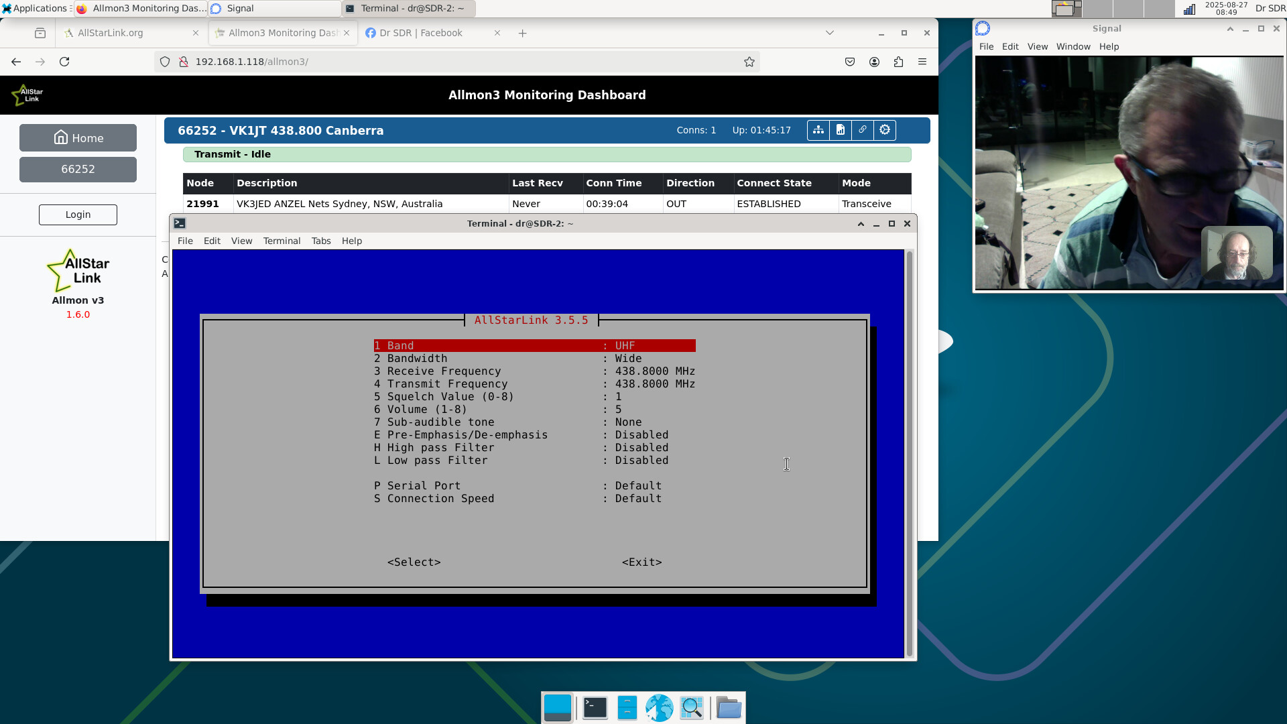
Task: Select the '7 Sub-audible tone' row
Action: (534, 422)
